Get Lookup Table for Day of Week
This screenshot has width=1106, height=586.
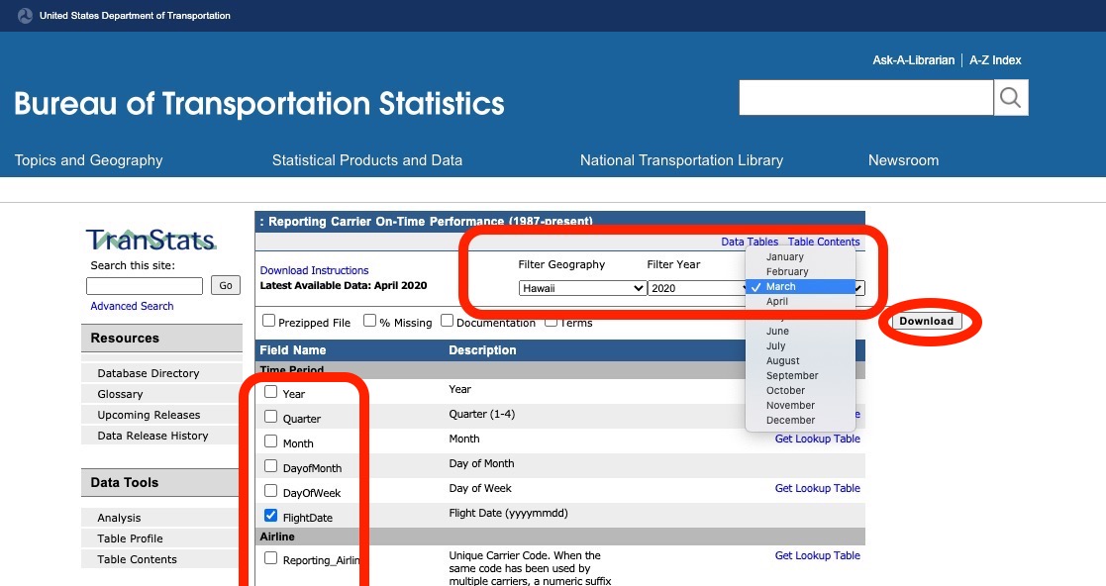pyautogui.click(x=818, y=488)
